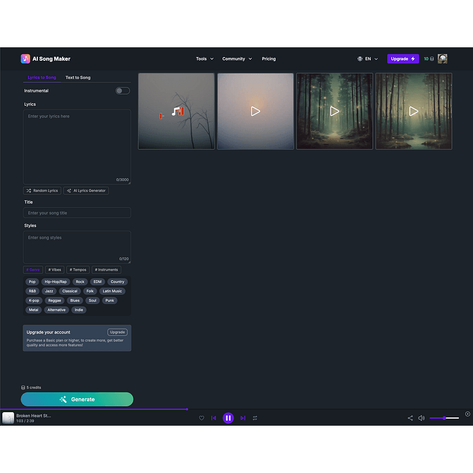Add the Metal genre tag
473x473 pixels.
34,310
